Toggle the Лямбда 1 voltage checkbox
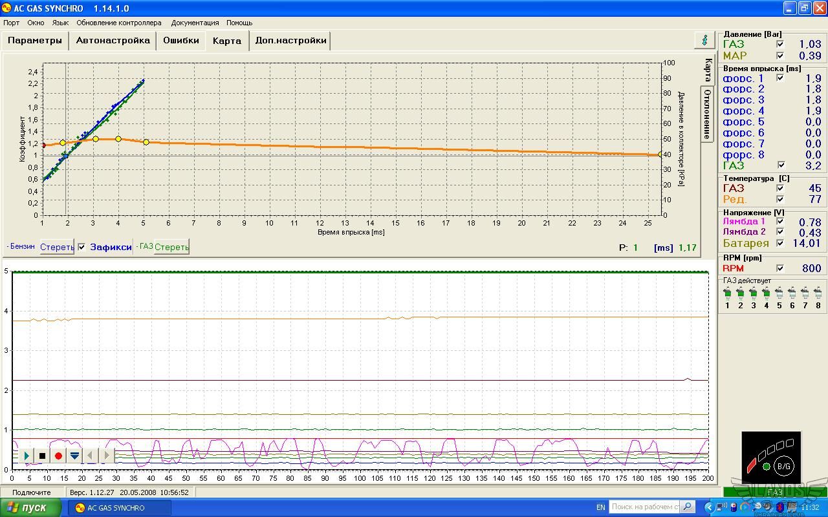This screenshot has width=828, height=517. click(780, 222)
